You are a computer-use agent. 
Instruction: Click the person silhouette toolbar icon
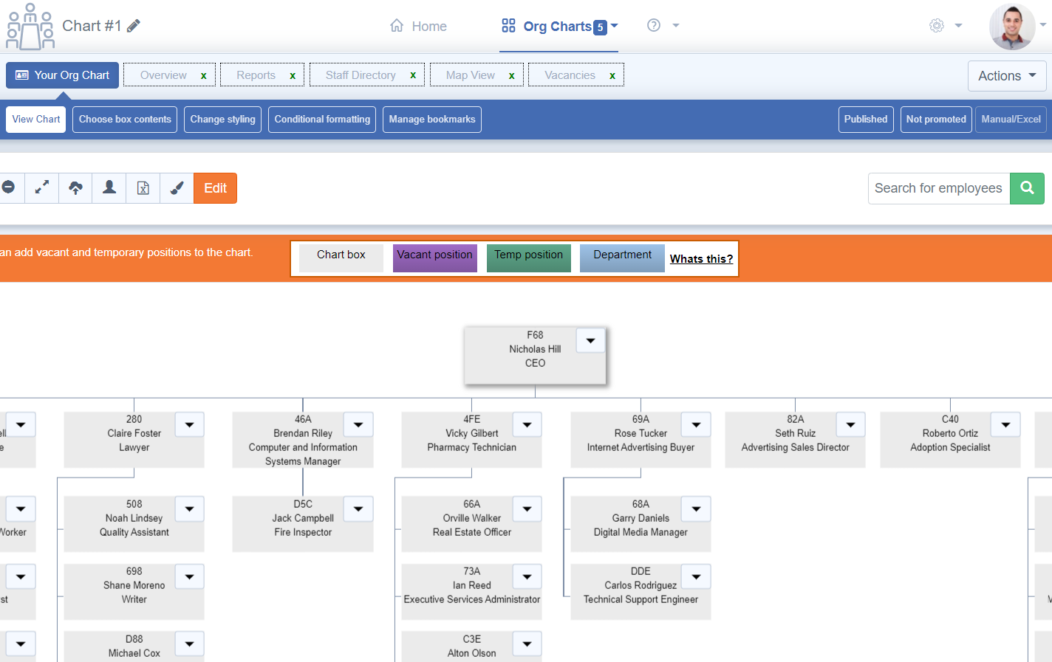click(x=109, y=187)
